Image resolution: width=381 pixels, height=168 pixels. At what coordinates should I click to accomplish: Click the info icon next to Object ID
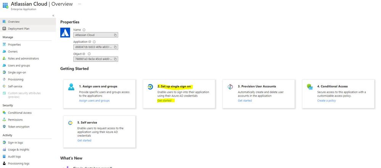pos(89,54)
